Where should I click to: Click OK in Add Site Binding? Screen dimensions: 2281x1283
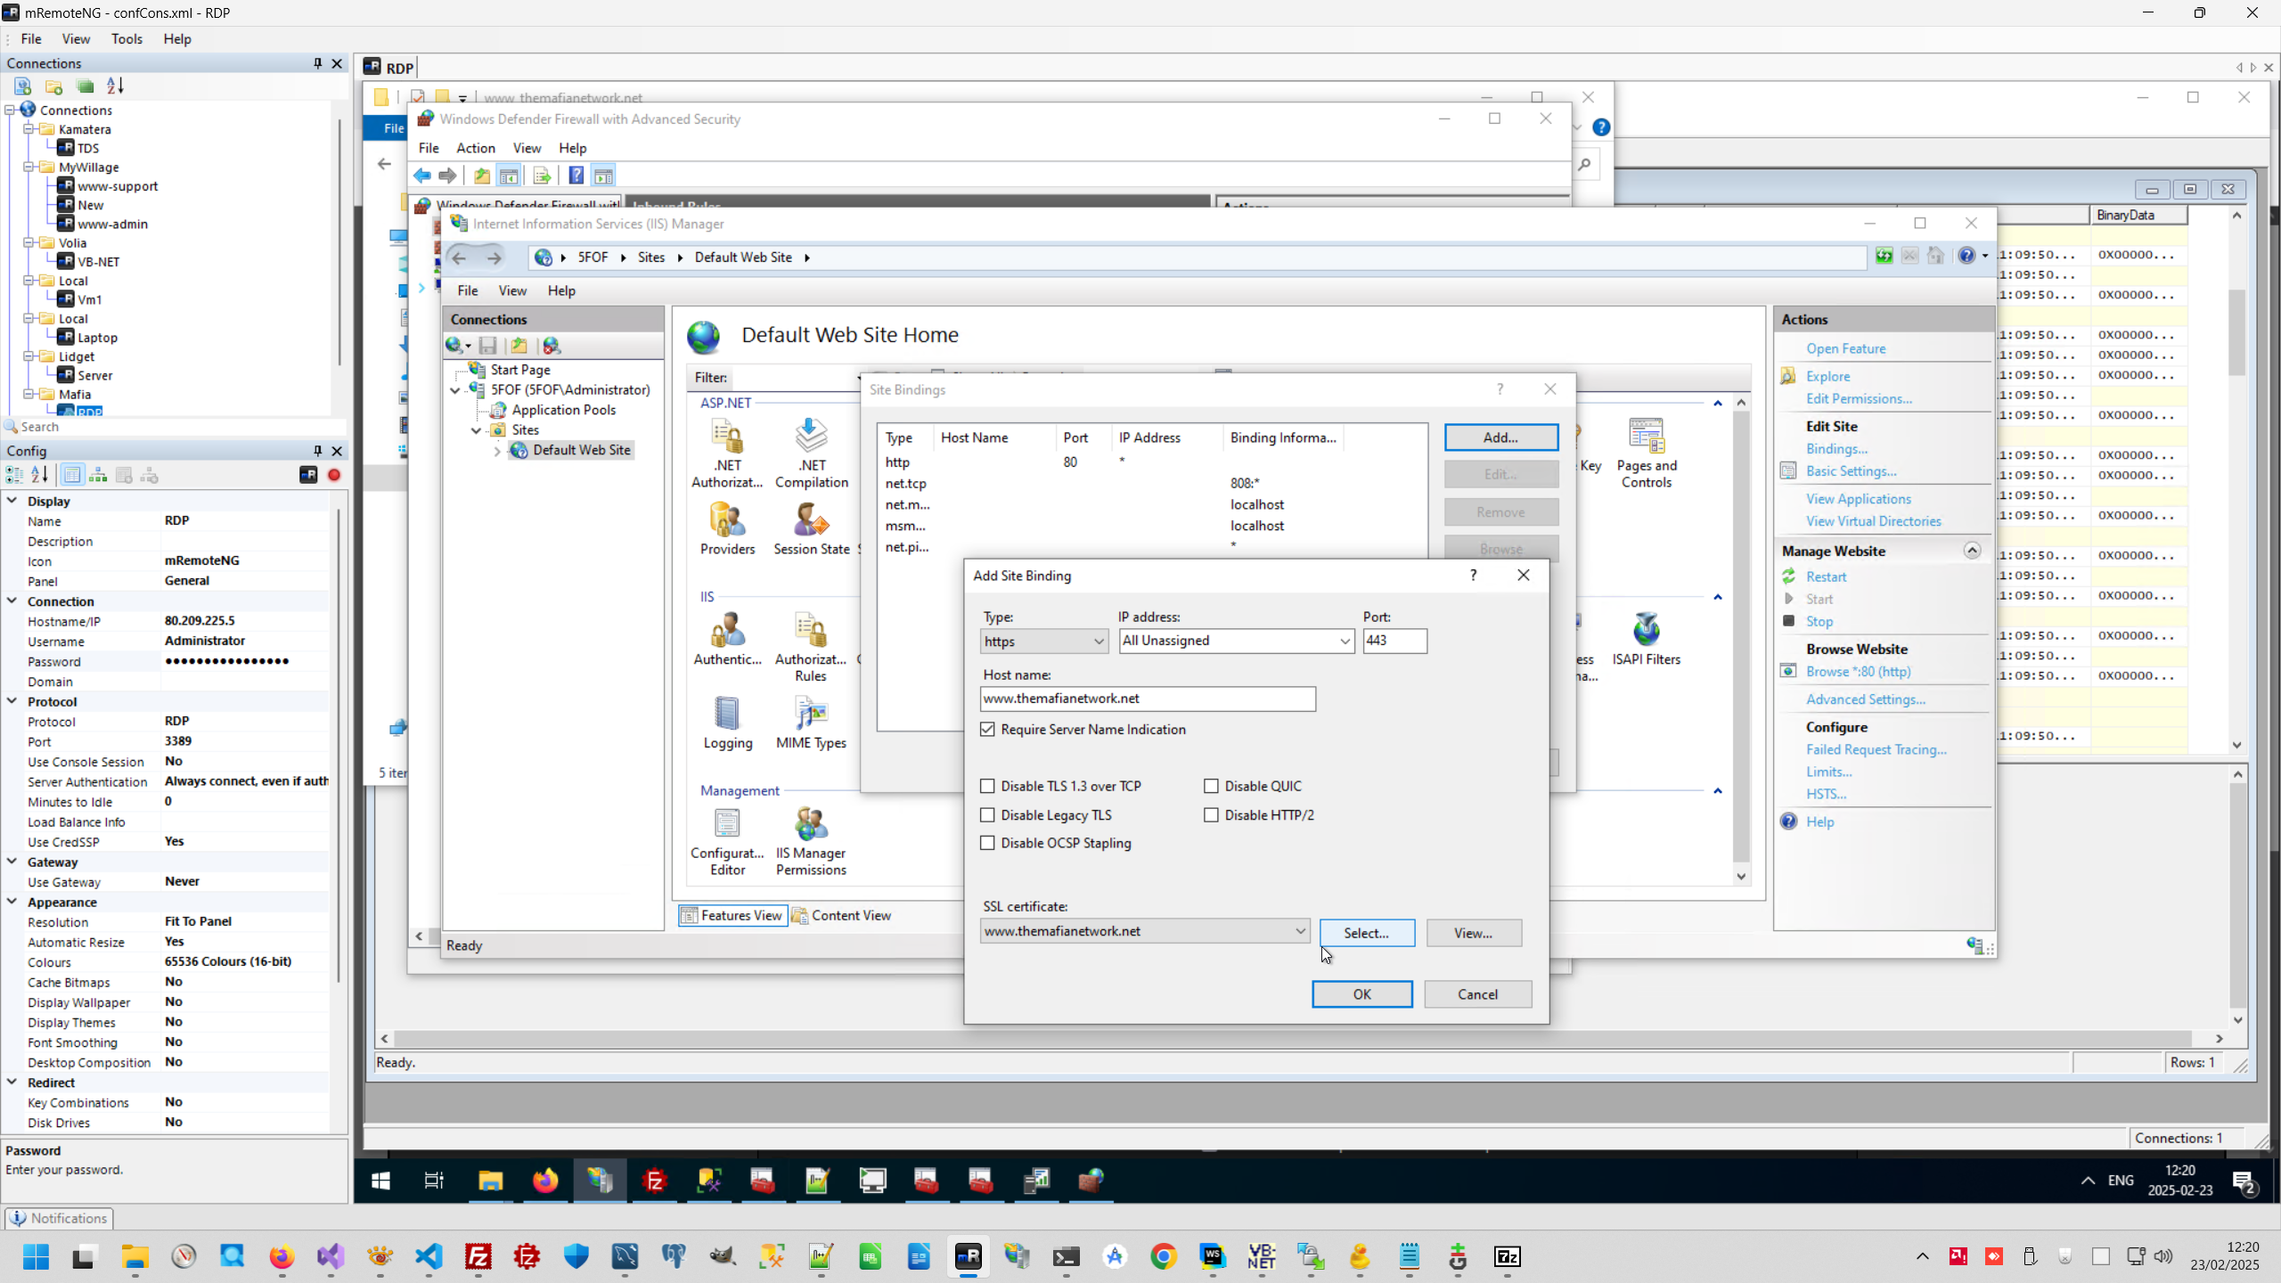click(1361, 993)
